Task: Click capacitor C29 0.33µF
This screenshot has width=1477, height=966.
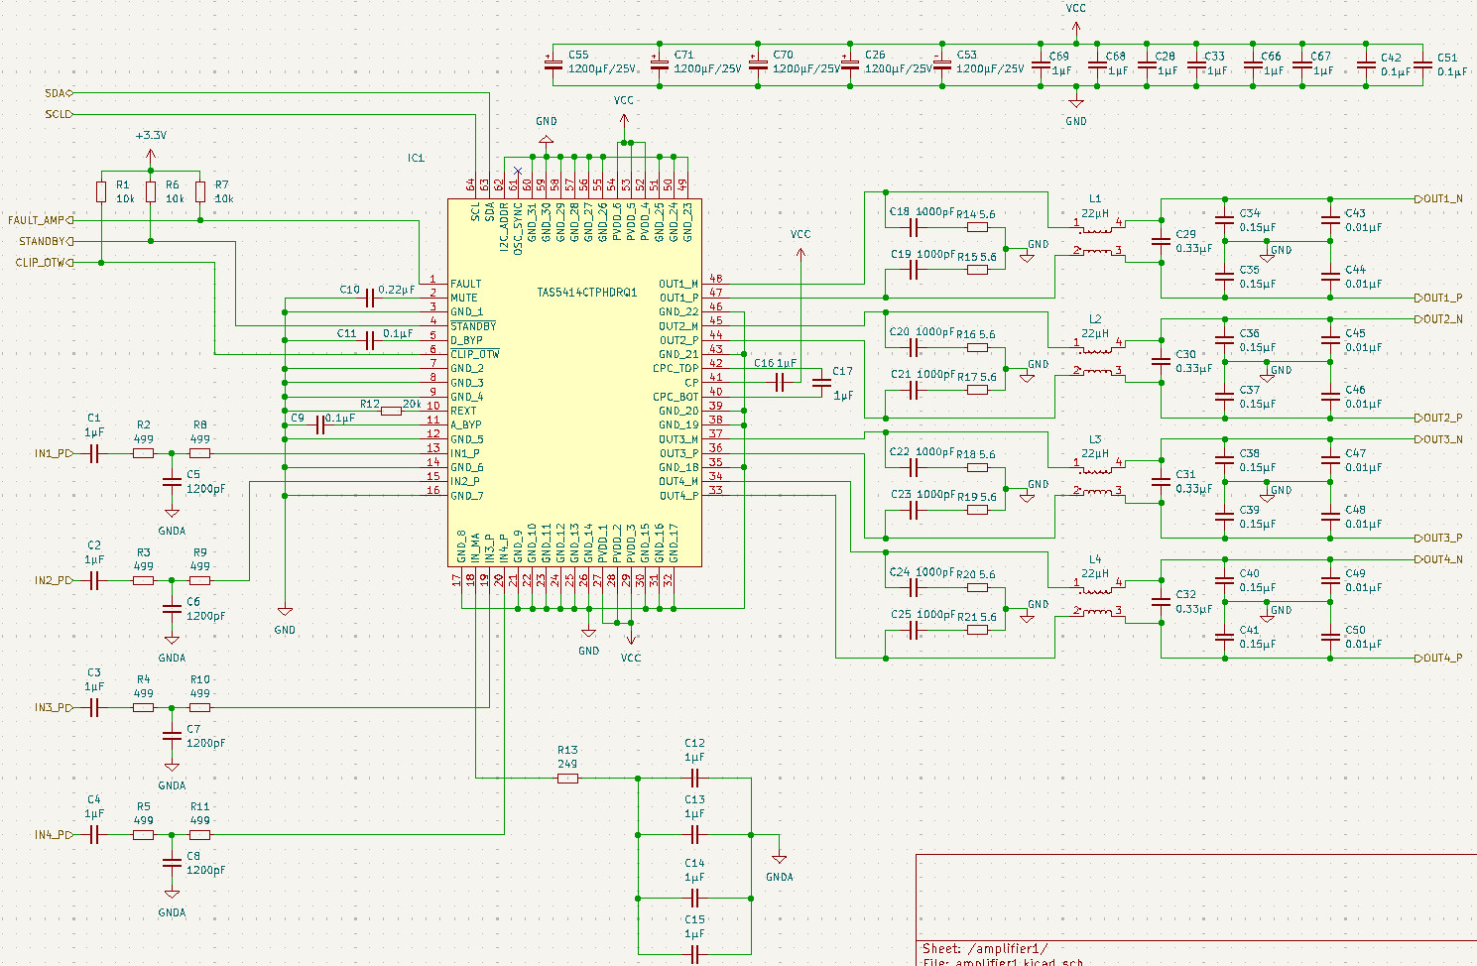Action: (x=1161, y=241)
